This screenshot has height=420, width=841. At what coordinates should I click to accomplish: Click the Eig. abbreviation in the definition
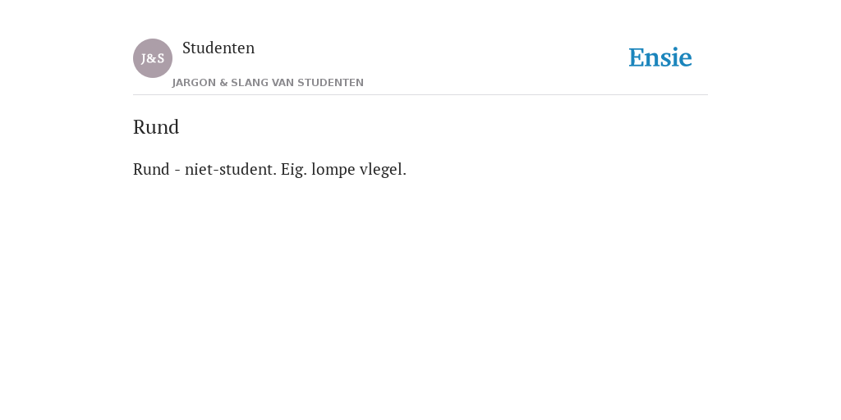294,170
